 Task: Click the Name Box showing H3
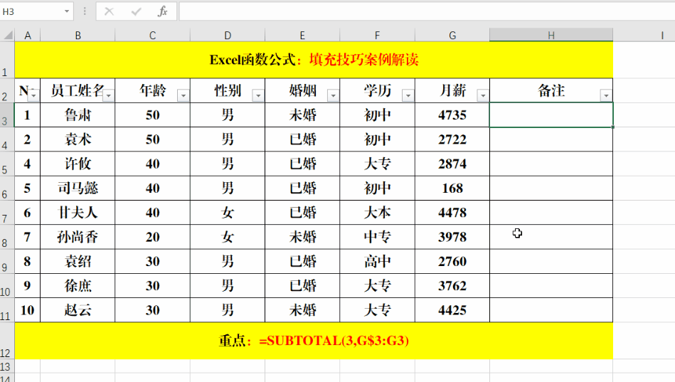[x=31, y=11]
